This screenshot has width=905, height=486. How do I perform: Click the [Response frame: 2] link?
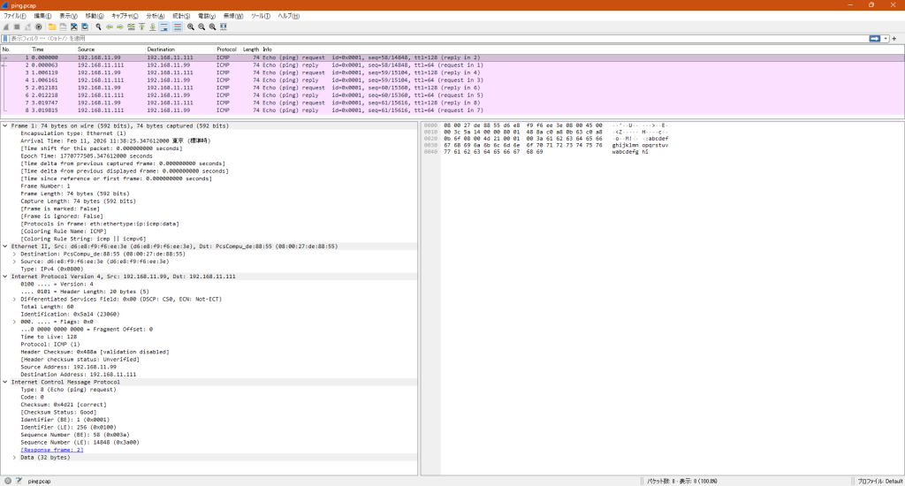click(52, 450)
